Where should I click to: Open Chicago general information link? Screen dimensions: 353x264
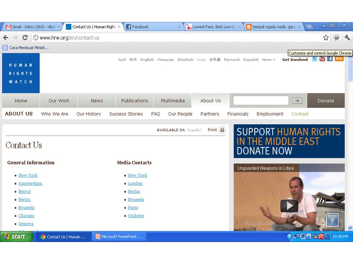(x=26, y=216)
